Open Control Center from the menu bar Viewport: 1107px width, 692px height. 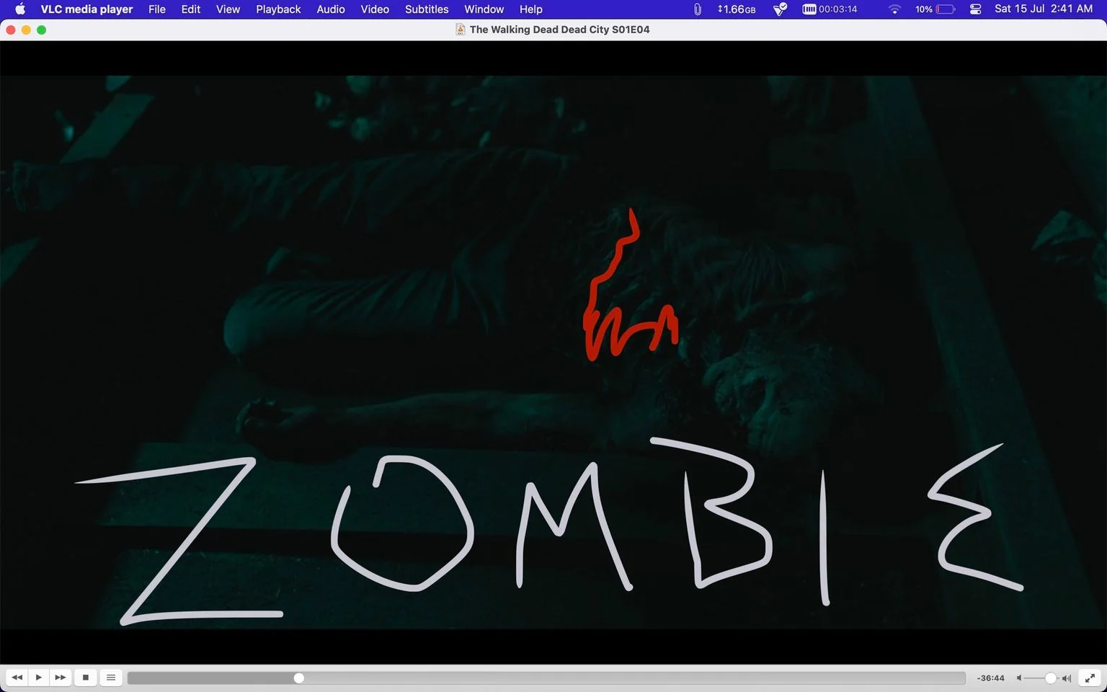click(x=975, y=9)
